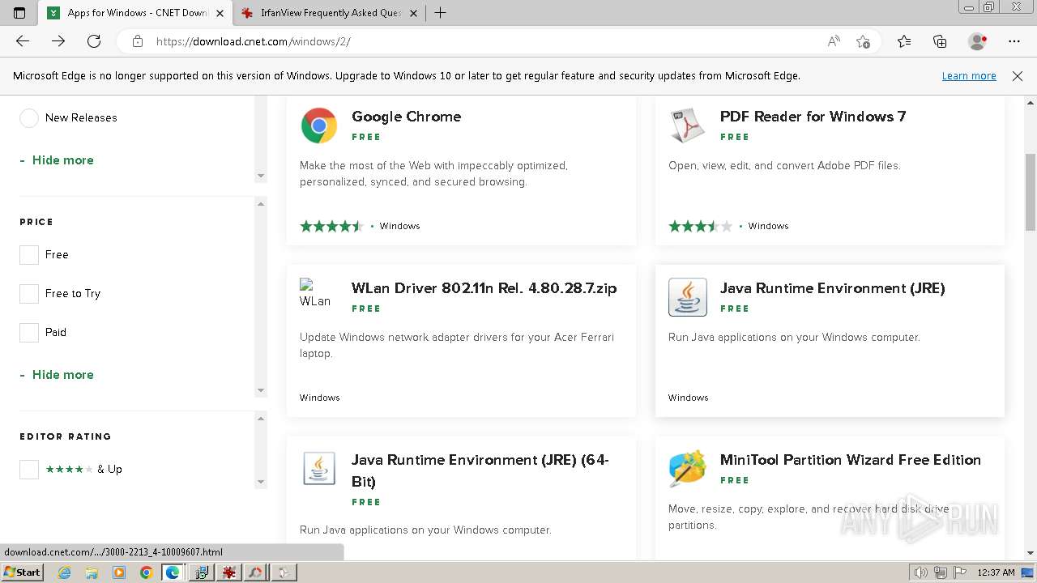Click the PDF Reader star rating
This screenshot has height=583, width=1037.
click(x=700, y=226)
